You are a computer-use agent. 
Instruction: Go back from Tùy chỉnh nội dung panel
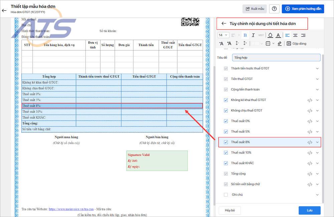(224, 23)
